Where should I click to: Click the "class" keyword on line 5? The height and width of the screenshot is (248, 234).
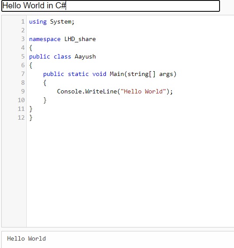[63, 56]
